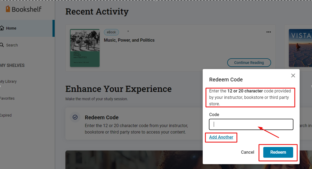Image resolution: width=312 pixels, height=169 pixels.
Task: Open the Expired shelf
Action: pos(6,115)
